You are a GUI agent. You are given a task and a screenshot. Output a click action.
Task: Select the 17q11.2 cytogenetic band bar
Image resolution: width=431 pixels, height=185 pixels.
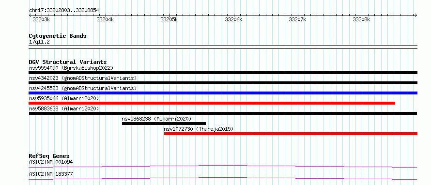click(223, 47)
